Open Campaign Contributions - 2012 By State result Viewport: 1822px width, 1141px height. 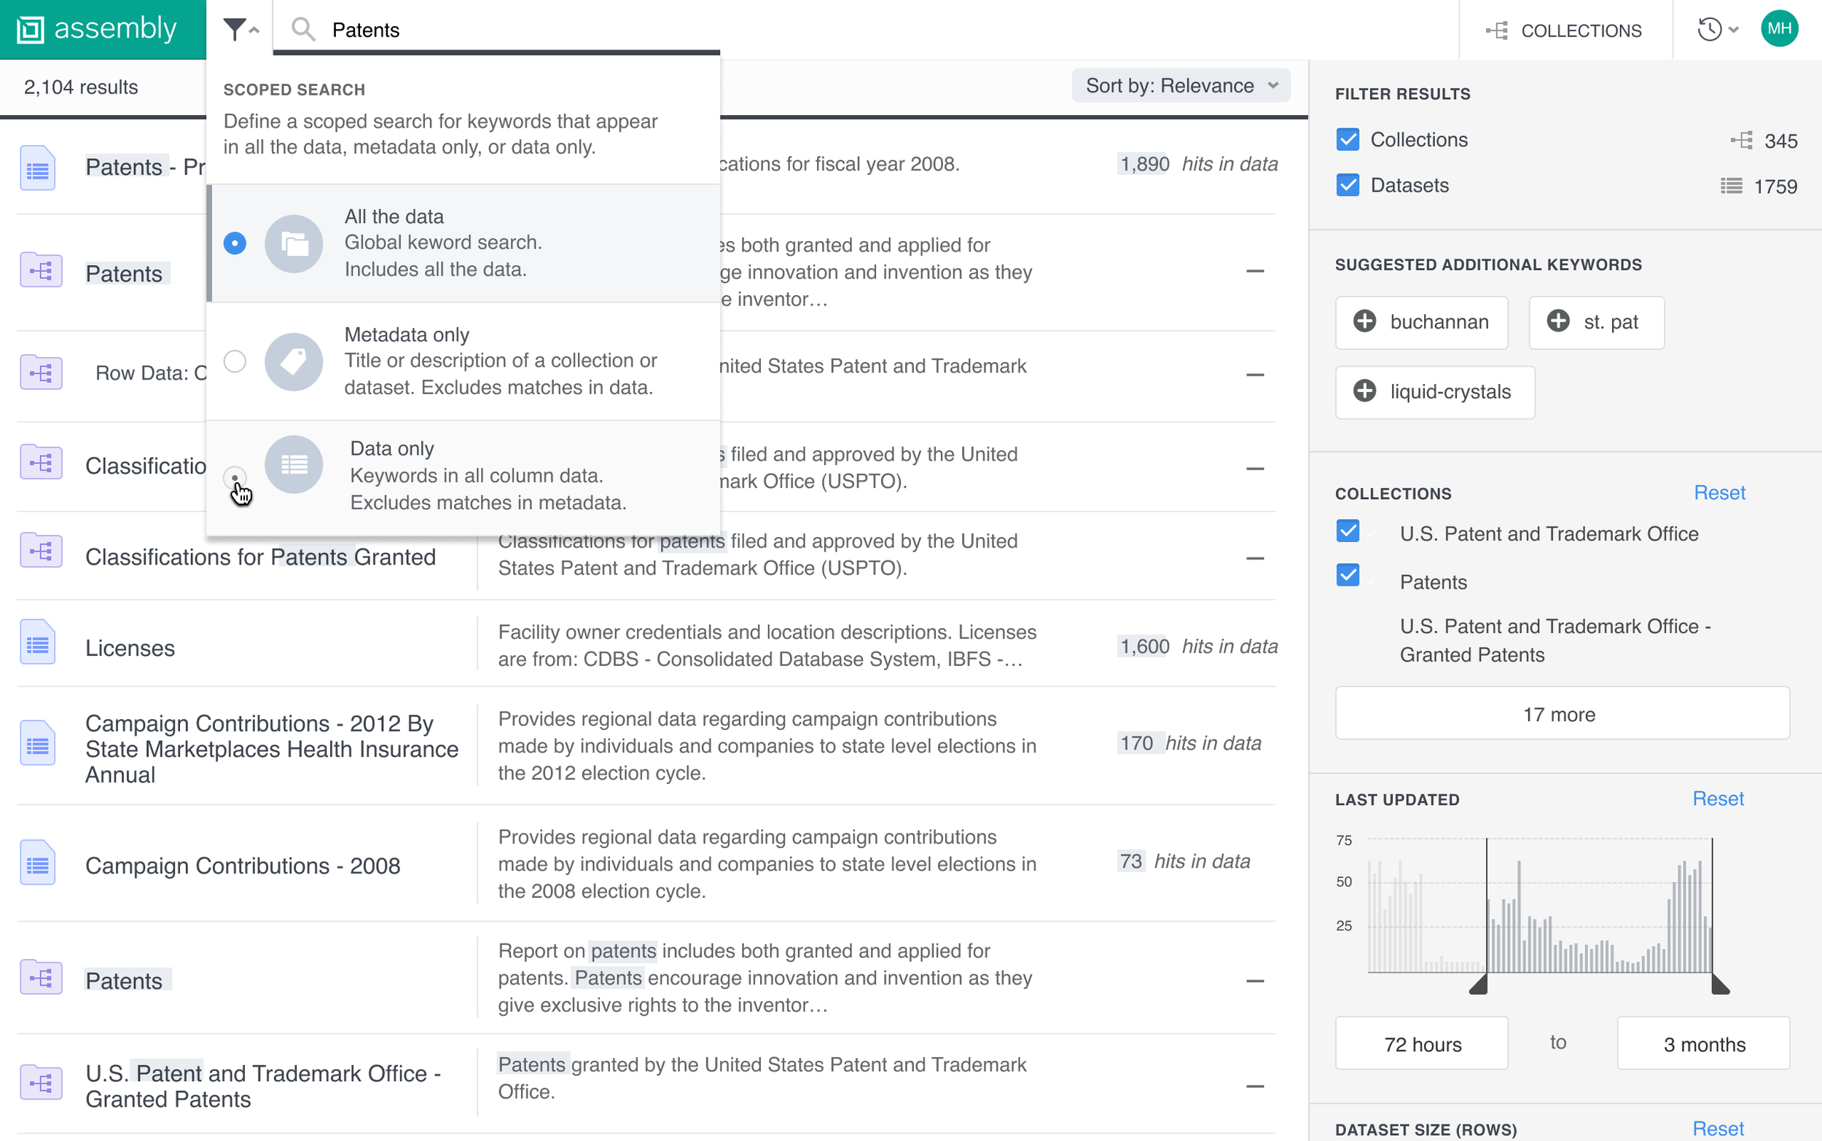(272, 748)
